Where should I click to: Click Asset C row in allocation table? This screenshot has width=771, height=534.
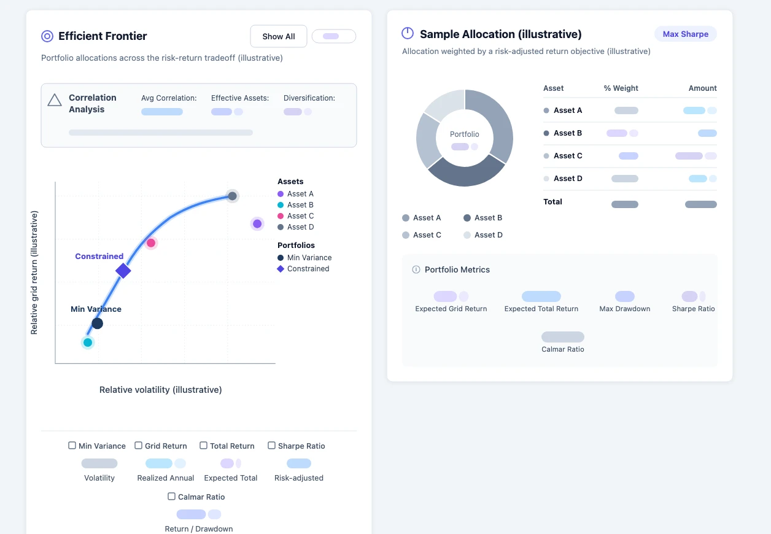[630, 156]
